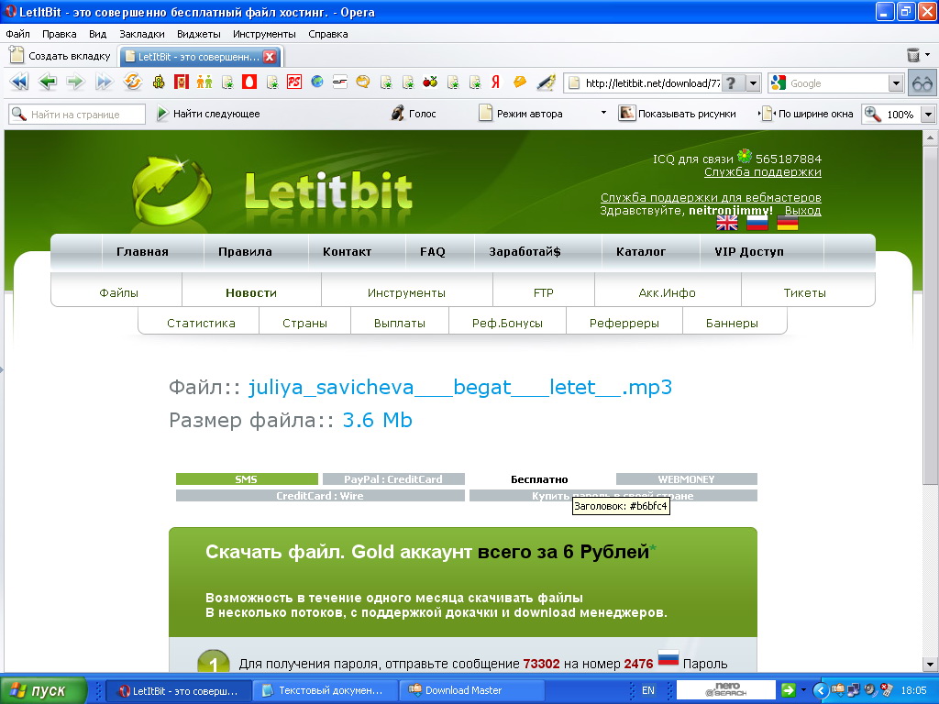Open the Виджеты menu
Viewport: 939px width, 704px height.
tap(199, 34)
